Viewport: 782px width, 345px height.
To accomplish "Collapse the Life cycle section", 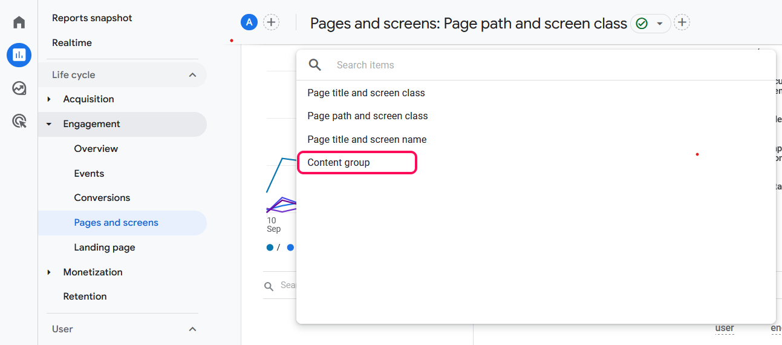I will click(192, 75).
